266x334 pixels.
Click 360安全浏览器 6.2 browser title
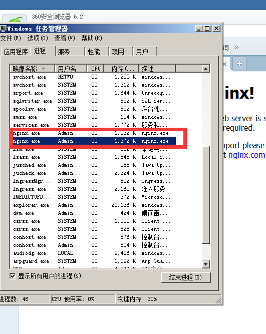[57, 17]
